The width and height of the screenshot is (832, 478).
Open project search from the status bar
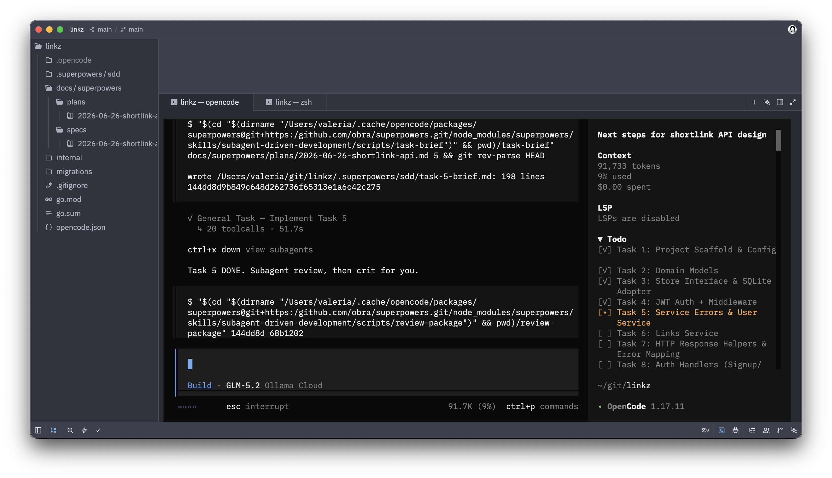pos(70,430)
